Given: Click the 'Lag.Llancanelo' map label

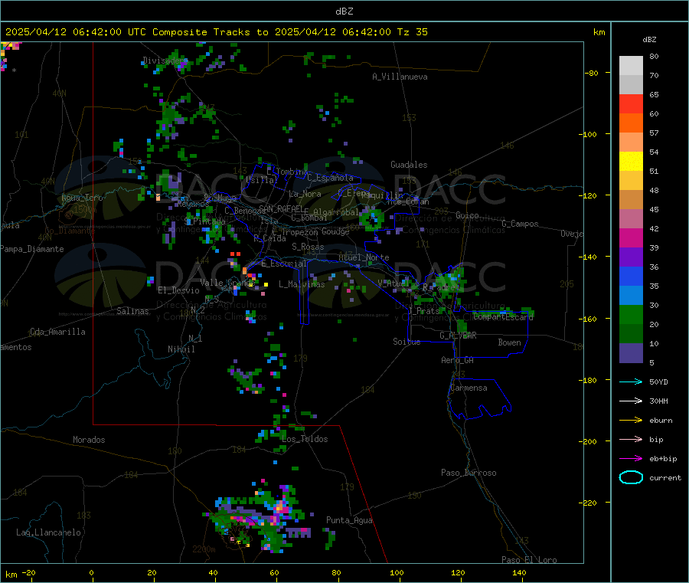Looking at the screenshot, I should [48, 532].
